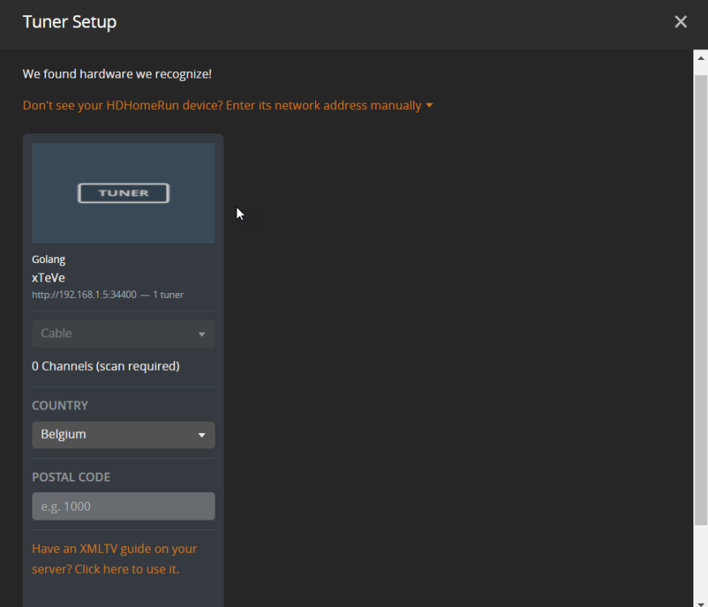Click the COUNTRY field label
708x607 pixels.
pos(60,405)
